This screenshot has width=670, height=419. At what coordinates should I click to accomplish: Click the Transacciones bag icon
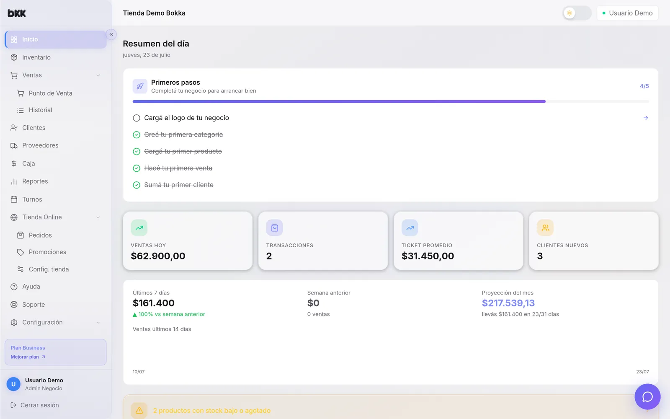point(275,228)
